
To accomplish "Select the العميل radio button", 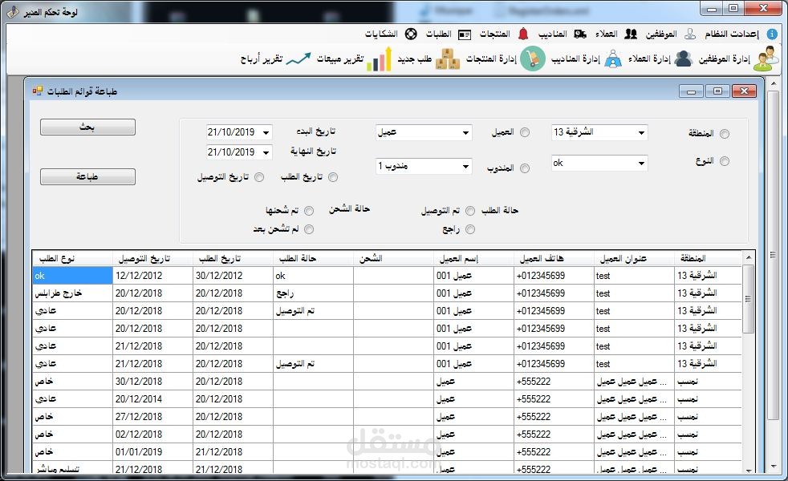I will tap(525, 132).
